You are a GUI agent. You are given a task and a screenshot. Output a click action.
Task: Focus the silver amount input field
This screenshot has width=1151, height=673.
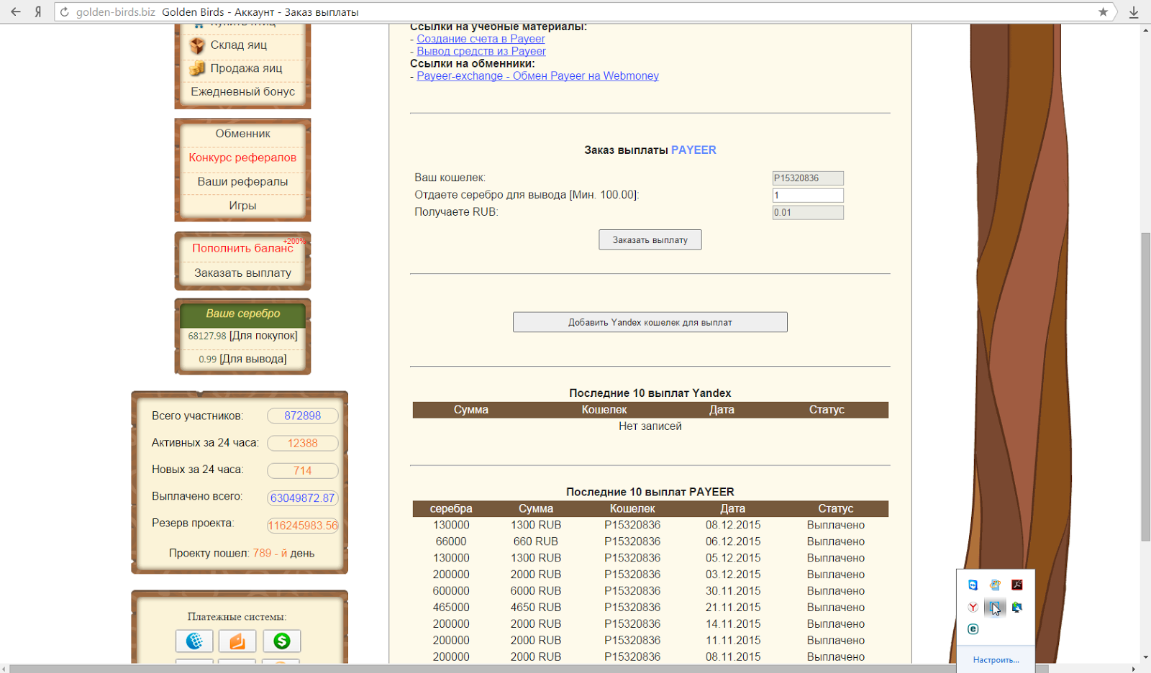coord(808,196)
